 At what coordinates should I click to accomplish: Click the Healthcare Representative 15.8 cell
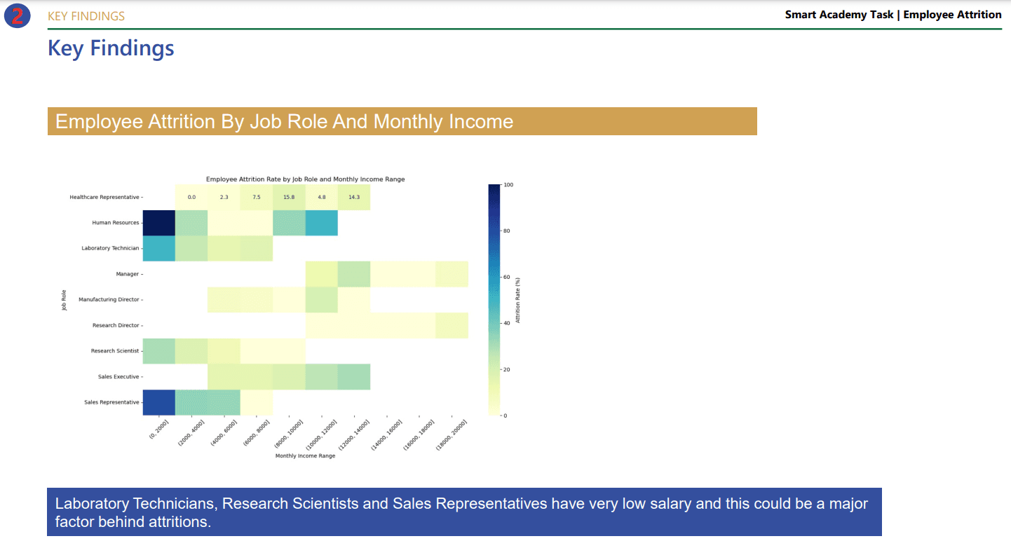[x=289, y=198]
